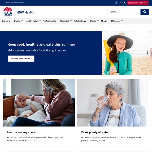
Task: Expand the Publications dropdown menu
Action: 81,21
